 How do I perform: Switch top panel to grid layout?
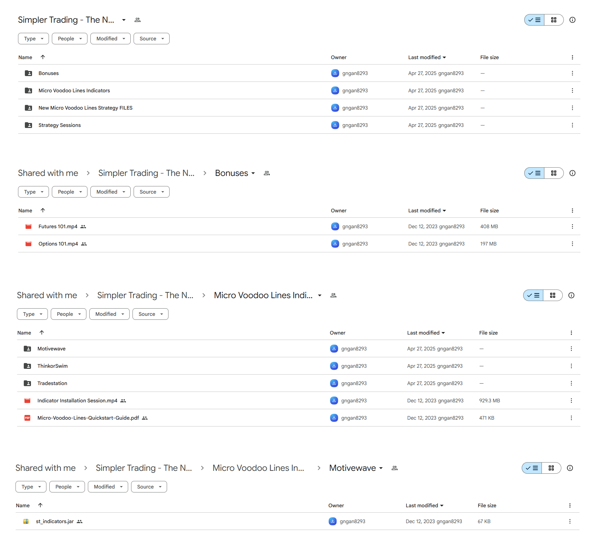tap(554, 20)
